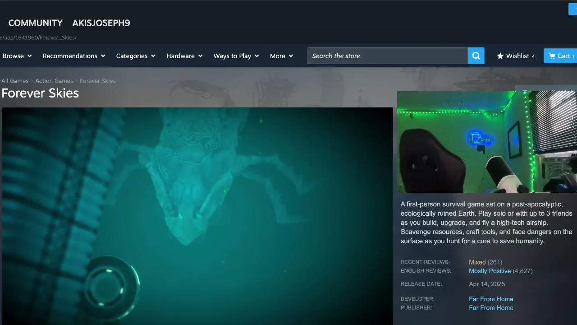
Task: Expand the Categories dropdown
Action: coord(136,56)
